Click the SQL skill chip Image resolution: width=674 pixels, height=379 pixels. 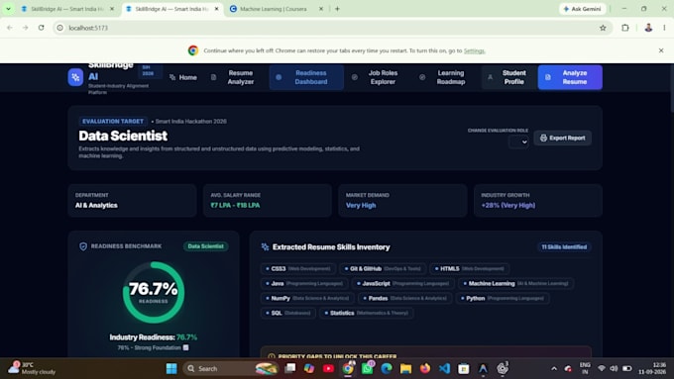288,313
